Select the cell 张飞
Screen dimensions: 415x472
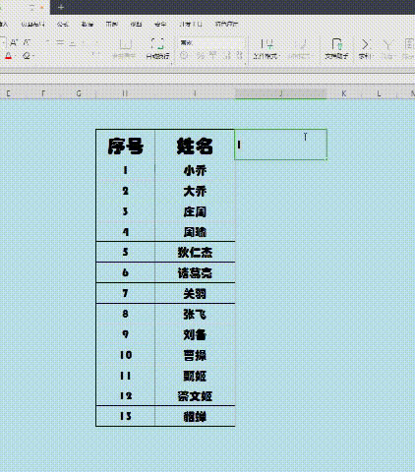pos(195,314)
